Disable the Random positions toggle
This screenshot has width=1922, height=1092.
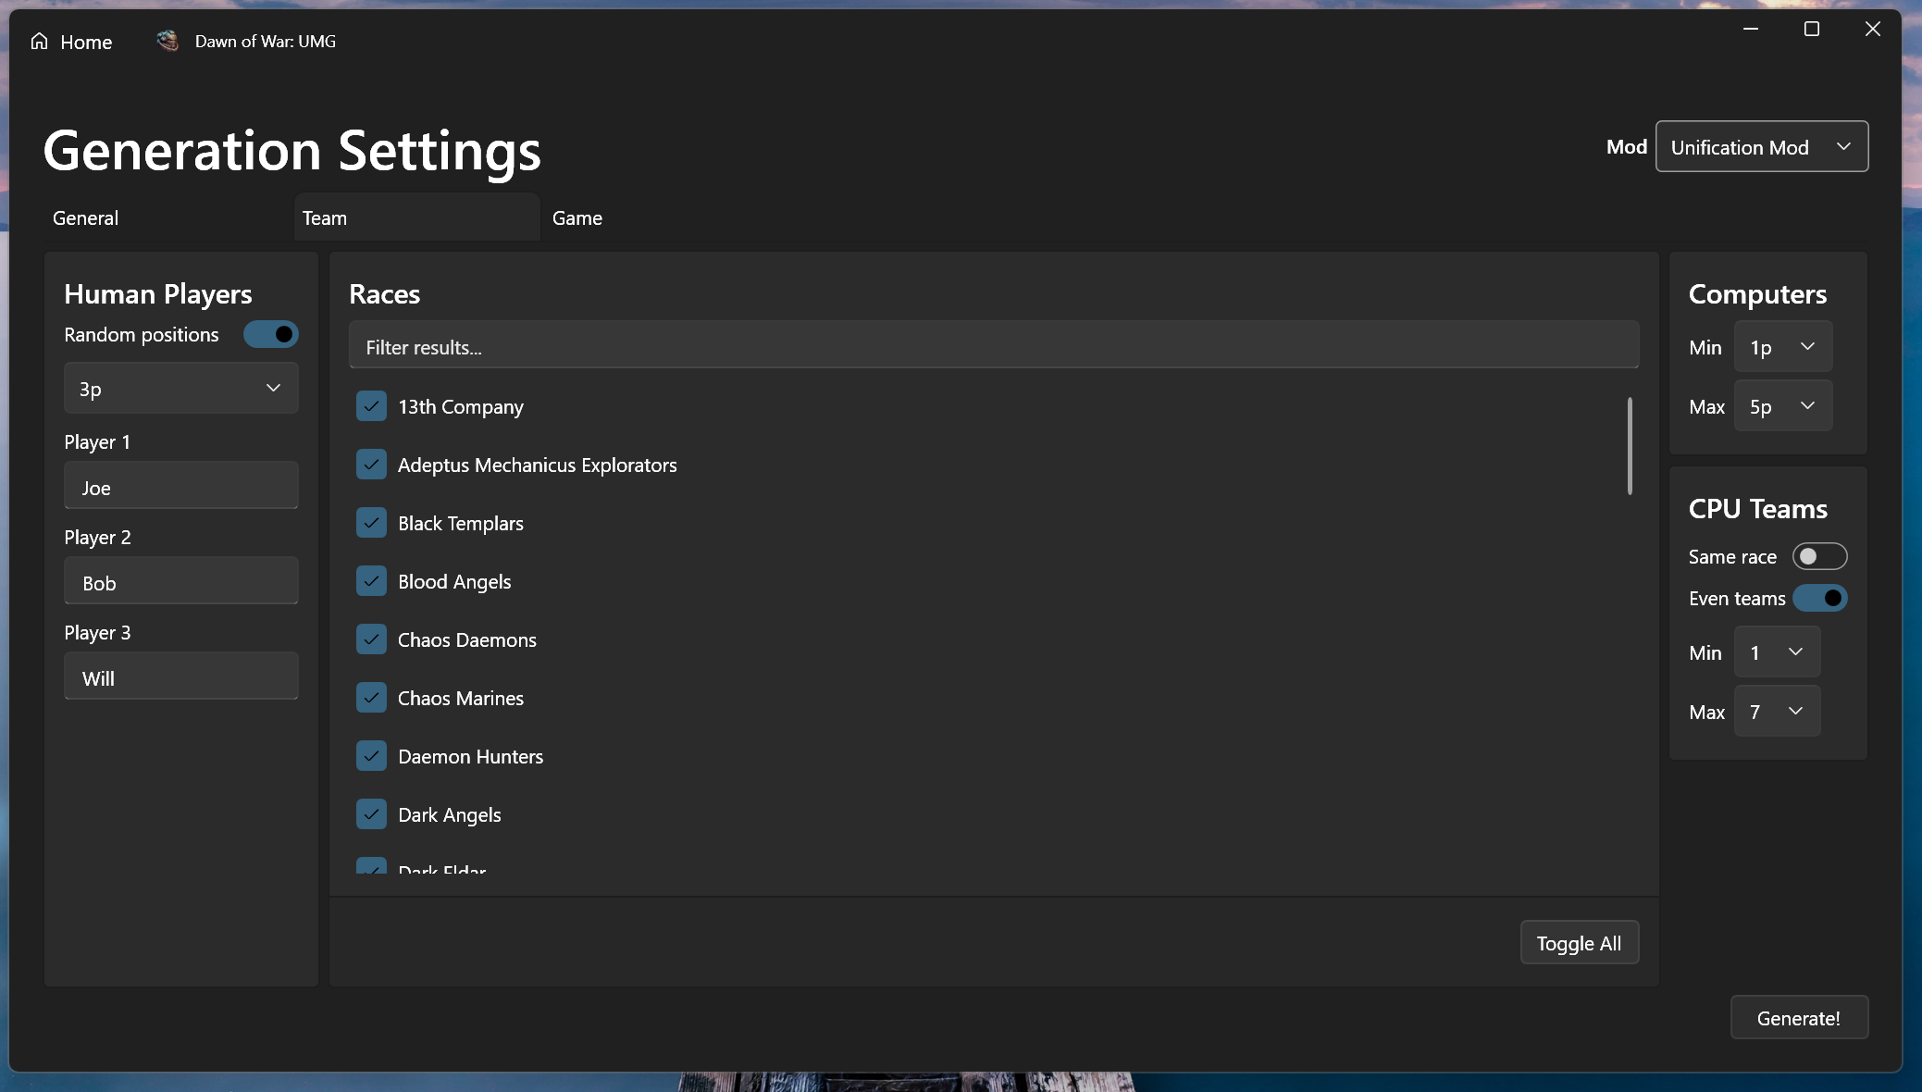pos(271,334)
